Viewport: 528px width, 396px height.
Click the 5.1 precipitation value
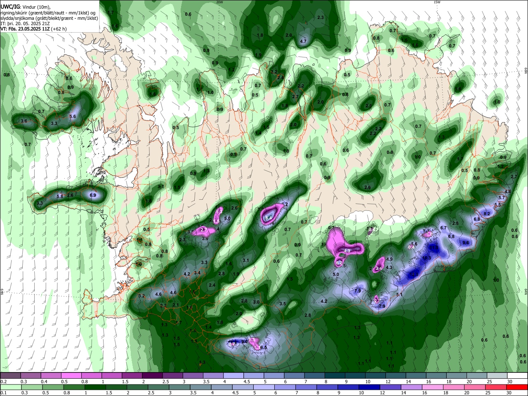pyautogui.click(x=399, y=295)
